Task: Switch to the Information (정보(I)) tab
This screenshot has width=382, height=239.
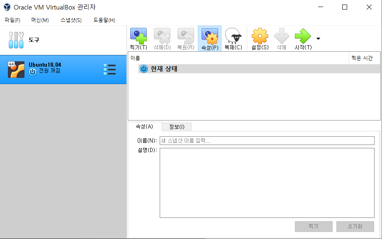Action: click(x=177, y=127)
